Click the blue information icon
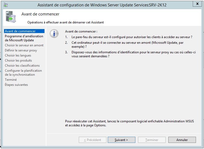The width and height of the screenshot is (204, 149). click(x=54, y=34)
